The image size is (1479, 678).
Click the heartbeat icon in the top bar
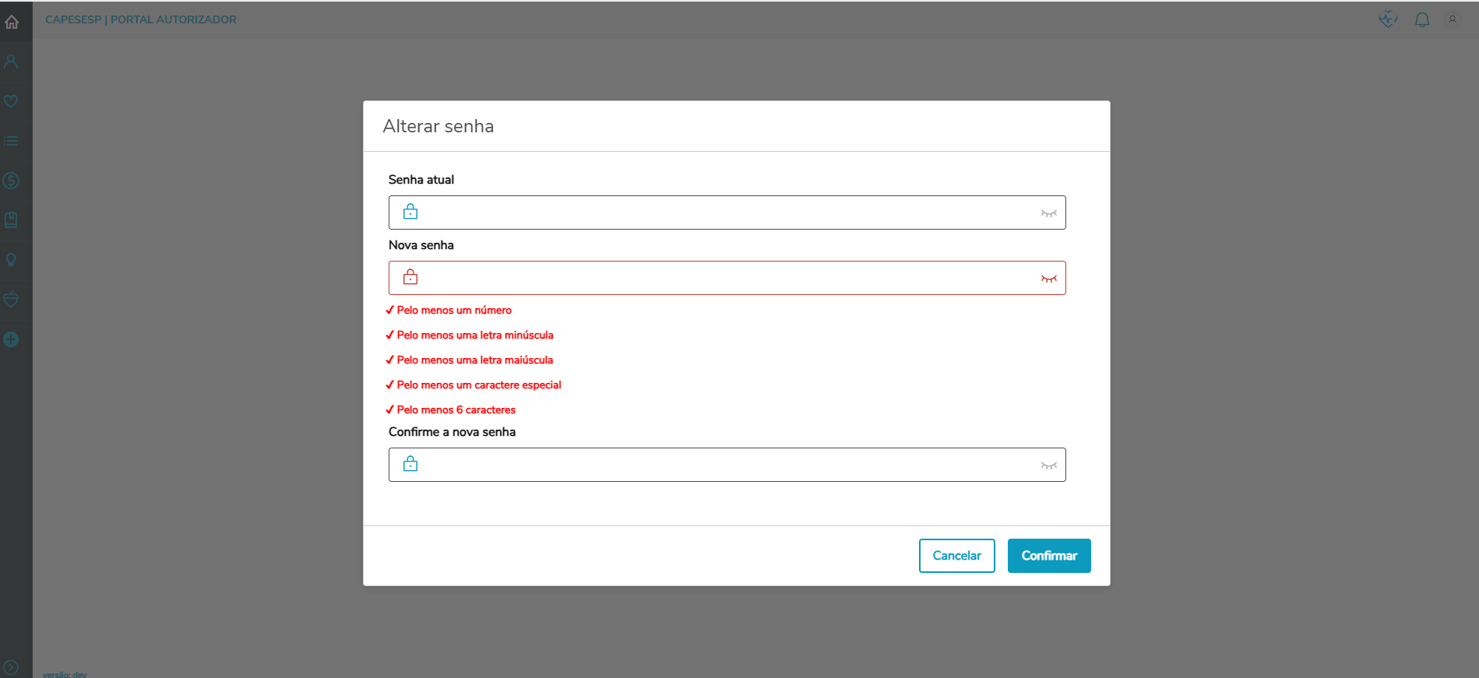tap(1388, 20)
